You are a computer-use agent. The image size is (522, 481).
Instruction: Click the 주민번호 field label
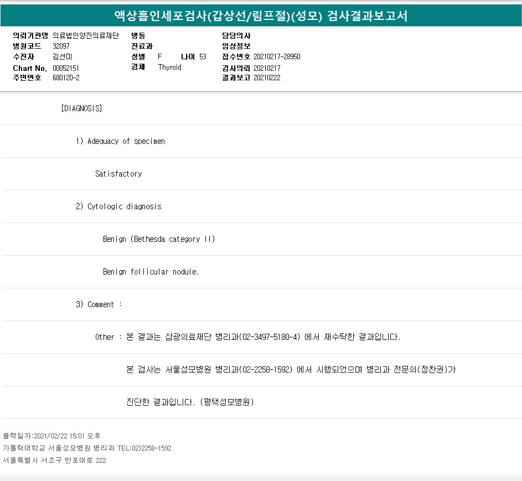pos(27,77)
